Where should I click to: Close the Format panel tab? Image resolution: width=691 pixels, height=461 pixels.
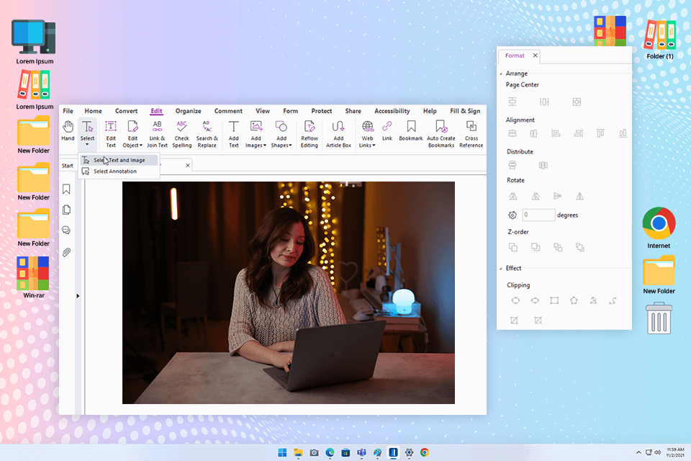coord(535,55)
